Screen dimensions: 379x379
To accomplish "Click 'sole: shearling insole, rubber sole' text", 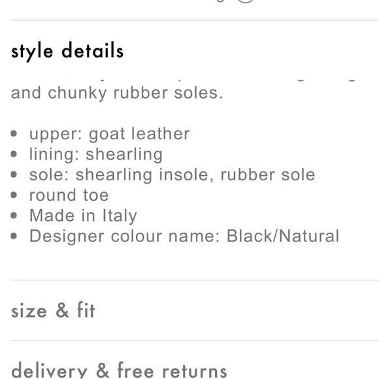I will [172, 174].
